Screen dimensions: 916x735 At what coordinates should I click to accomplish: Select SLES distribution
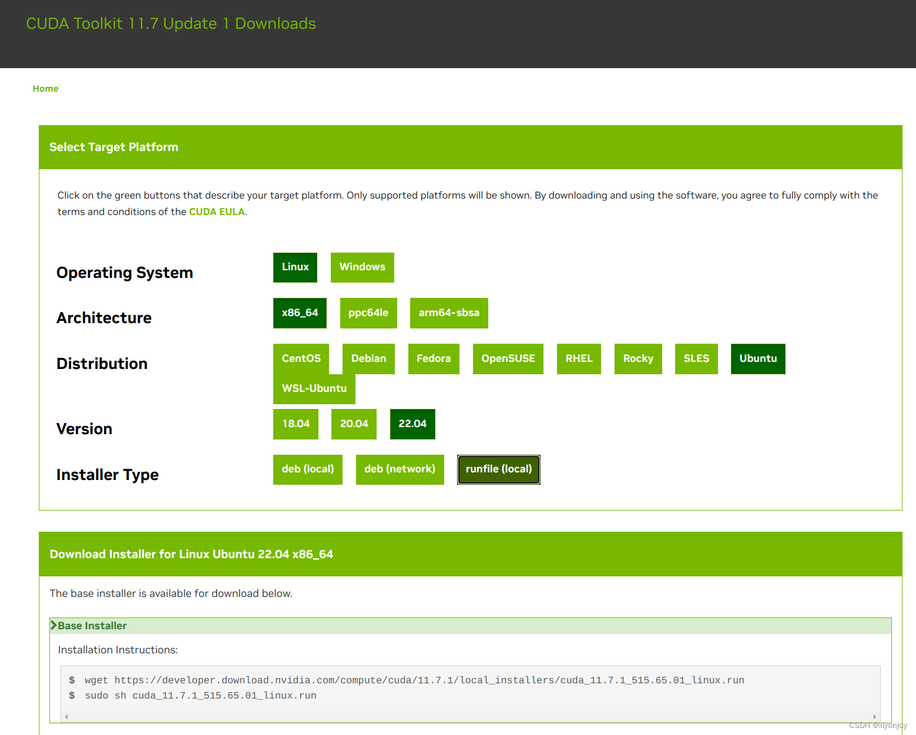click(696, 359)
